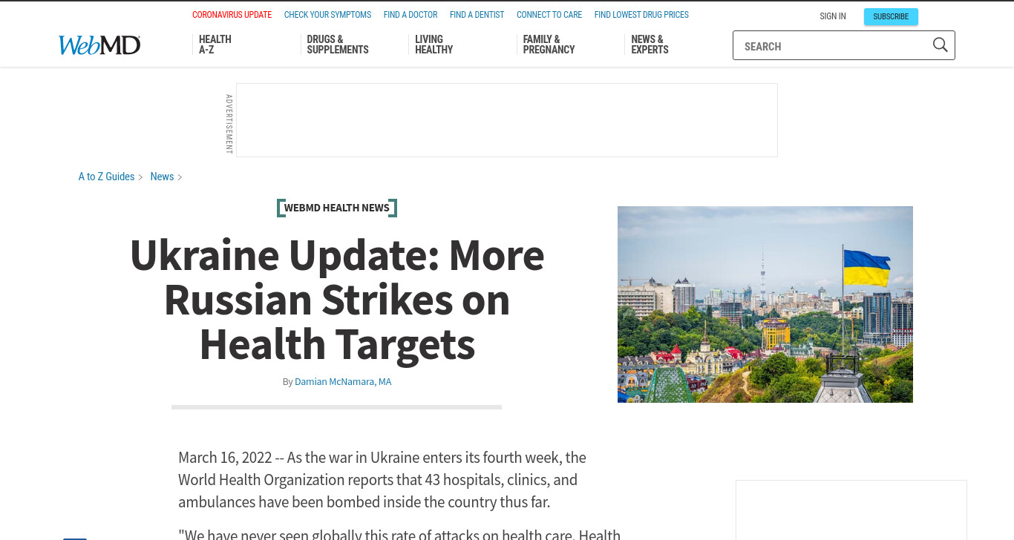The width and height of the screenshot is (1014, 540).
Task: Open the Living Healthy menu
Action: point(434,45)
